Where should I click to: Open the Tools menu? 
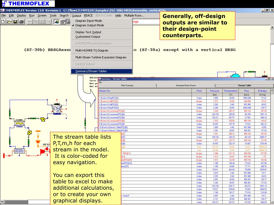click(x=53, y=15)
